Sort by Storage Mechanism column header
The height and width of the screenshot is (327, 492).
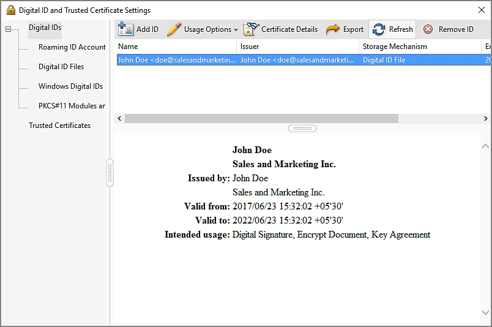(x=420, y=47)
